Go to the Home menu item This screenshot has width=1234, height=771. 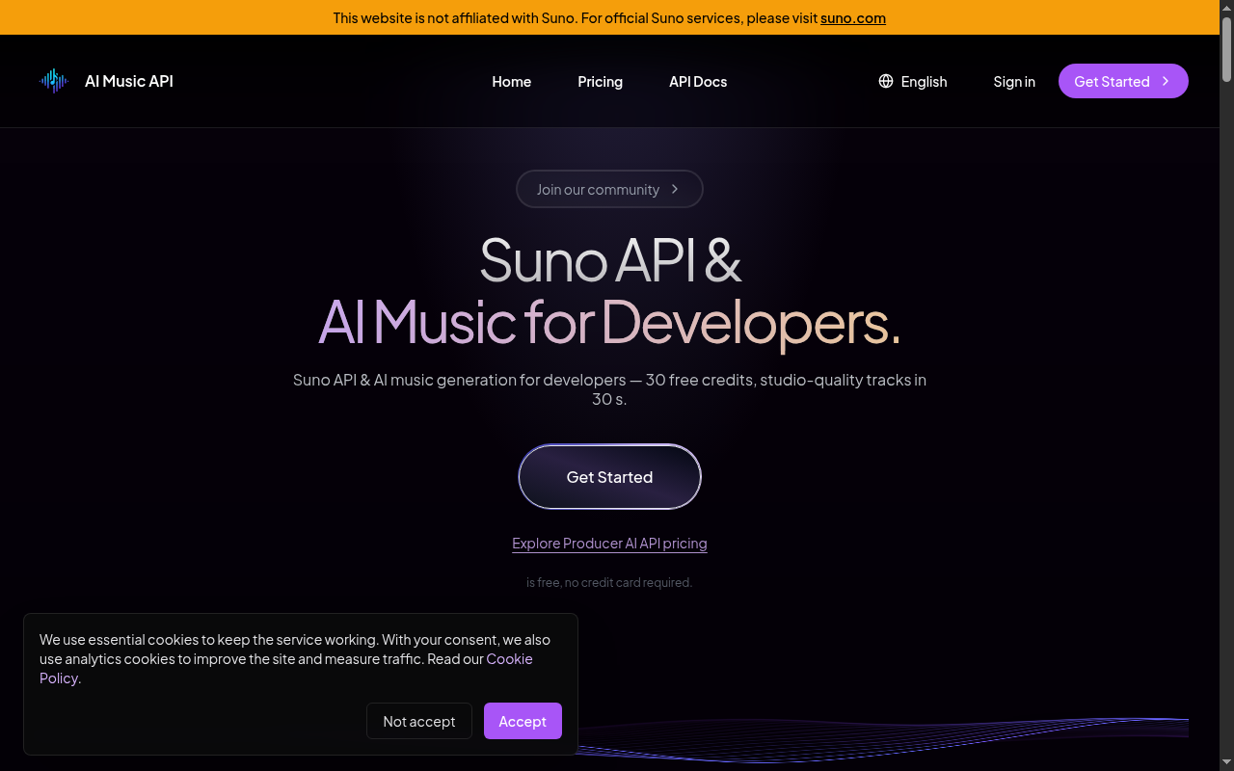click(512, 81)
